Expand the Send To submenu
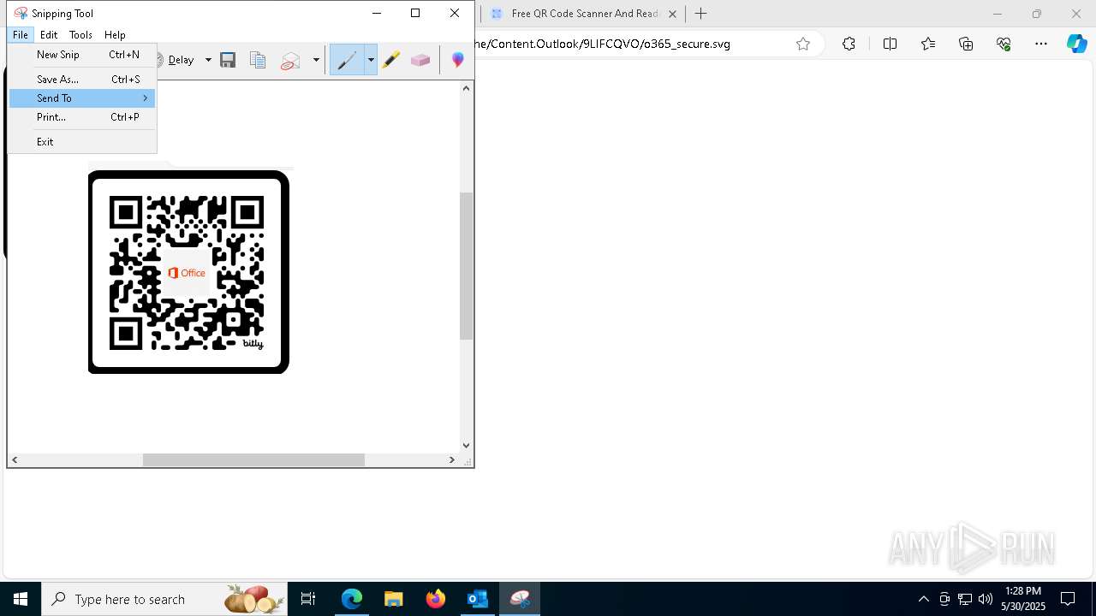Viewport: 1096px width, 616px height. (82, 98)
